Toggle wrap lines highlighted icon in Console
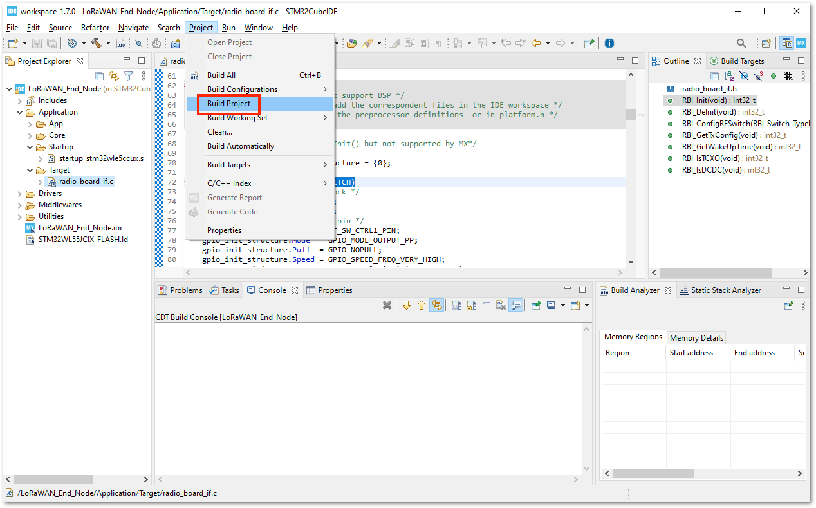Viewport: 816px width, 508px height. coord(437,305)
